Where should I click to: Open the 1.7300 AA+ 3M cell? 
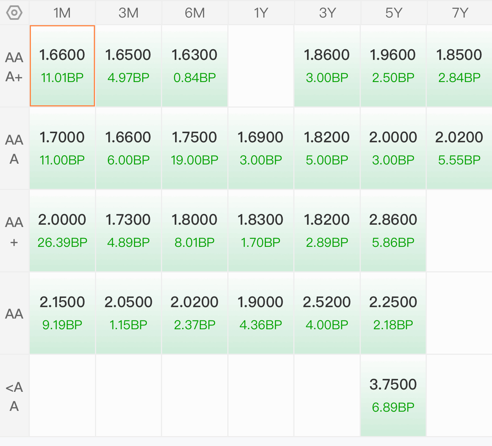click(x=129, y=231)
